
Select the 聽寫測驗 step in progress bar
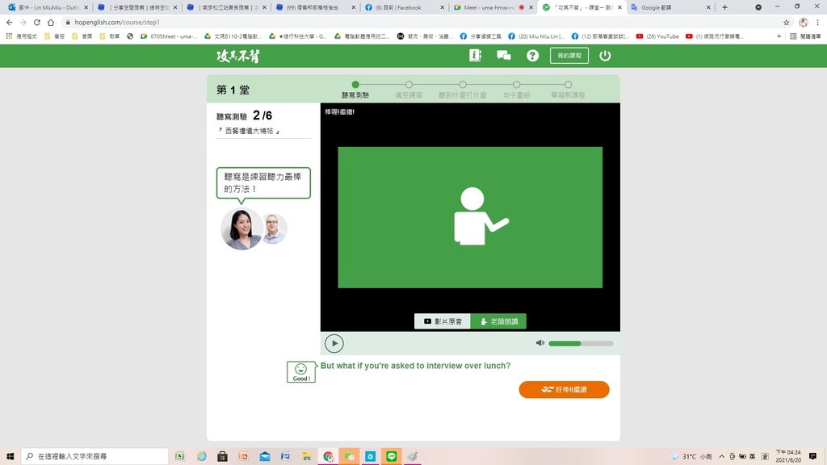tap(355, 90)
